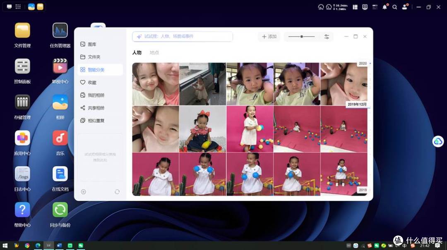Image resolution: width=447 pixels, height=250 pixels.
Task: Open the 文件管理 desktop app
Action: click(x=22, y=31)
